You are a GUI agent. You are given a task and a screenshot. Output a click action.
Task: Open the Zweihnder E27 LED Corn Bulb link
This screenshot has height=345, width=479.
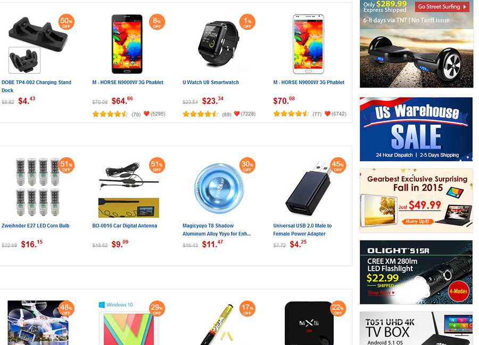[36, 226]
